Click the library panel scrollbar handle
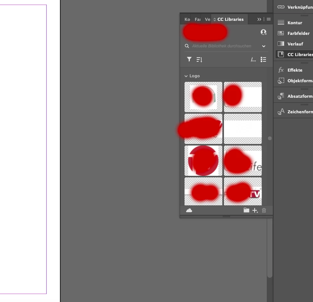This screenshot has height=302, width=313. 270,138
